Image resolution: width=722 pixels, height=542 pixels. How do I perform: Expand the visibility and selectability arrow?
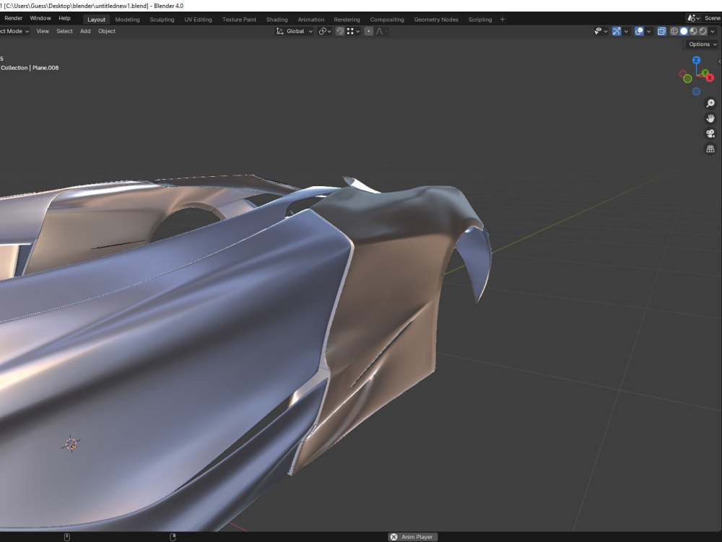[x=606, y=31]
